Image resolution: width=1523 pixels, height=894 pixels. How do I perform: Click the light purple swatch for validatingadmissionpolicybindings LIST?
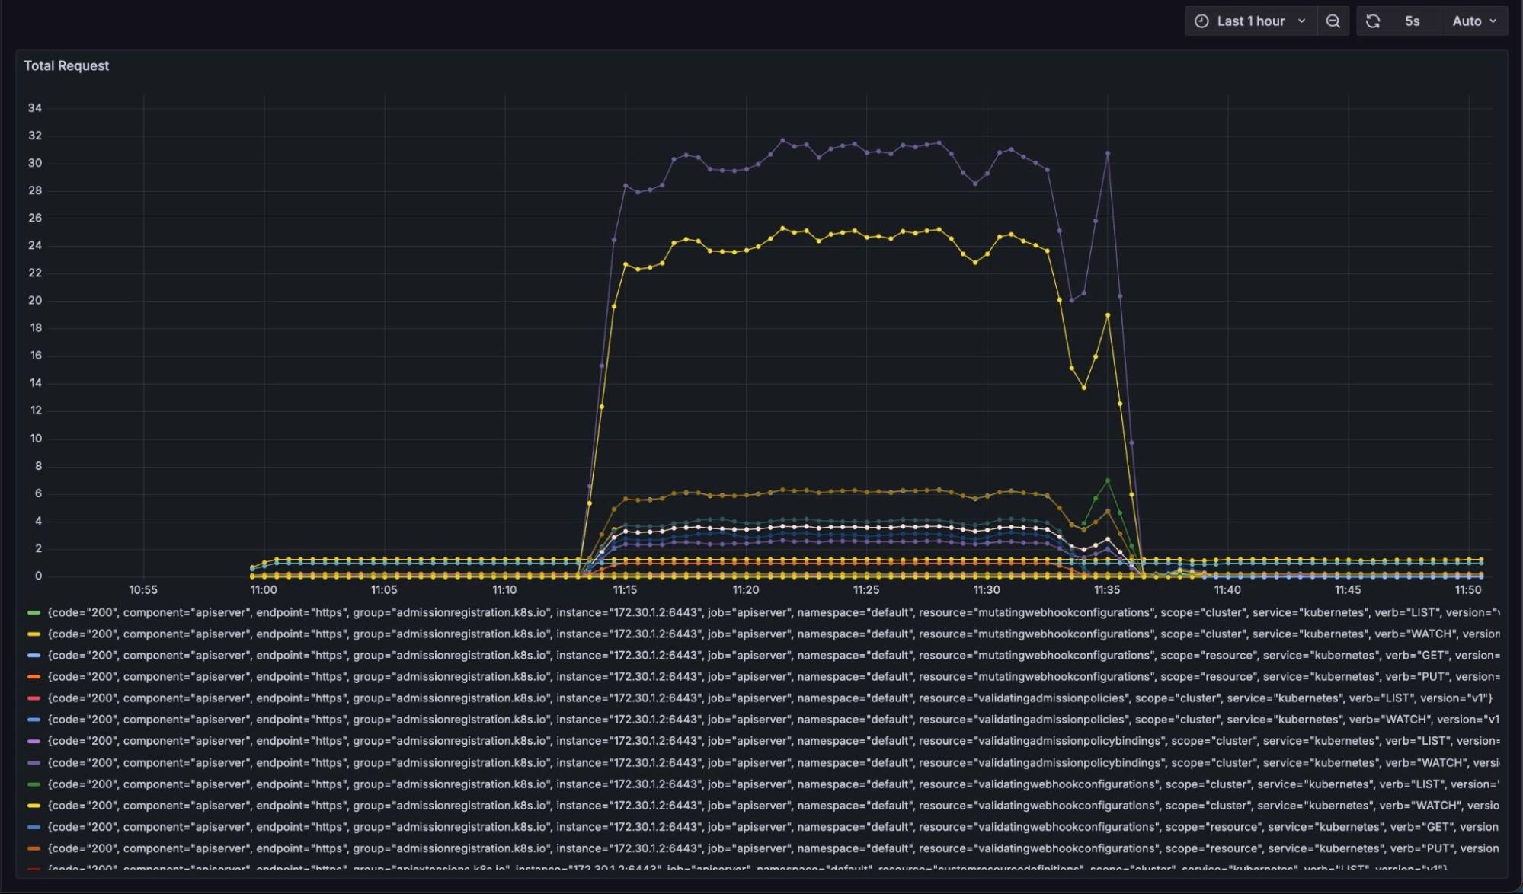click(34, 741)
